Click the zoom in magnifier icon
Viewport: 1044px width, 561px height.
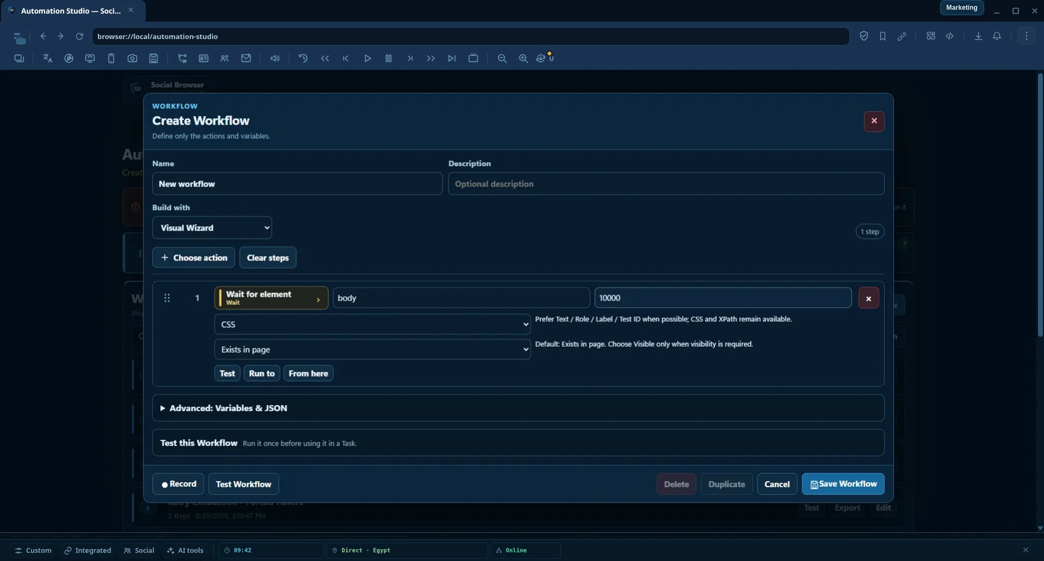[523, 58]
